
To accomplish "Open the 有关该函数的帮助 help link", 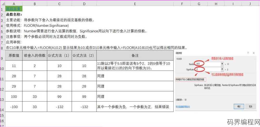I will tap(182, 107).
